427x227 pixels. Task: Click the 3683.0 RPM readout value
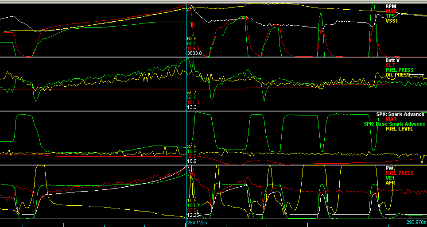[x=194, y=53]
